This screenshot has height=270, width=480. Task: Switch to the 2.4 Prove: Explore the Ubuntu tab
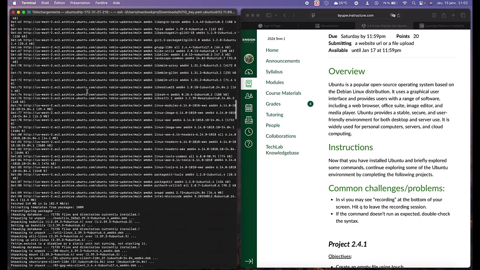tap(385, 26)
